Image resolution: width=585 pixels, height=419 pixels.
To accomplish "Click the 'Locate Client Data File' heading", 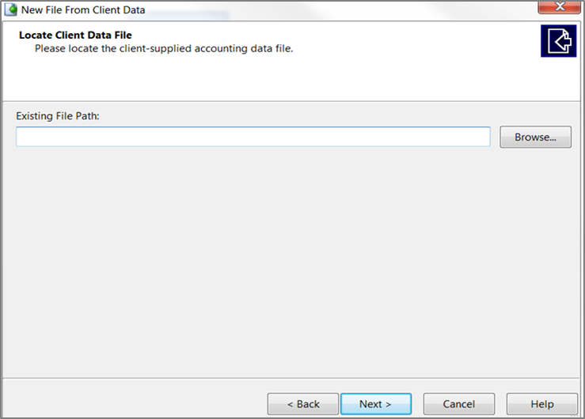I will (x=75, y=36).
